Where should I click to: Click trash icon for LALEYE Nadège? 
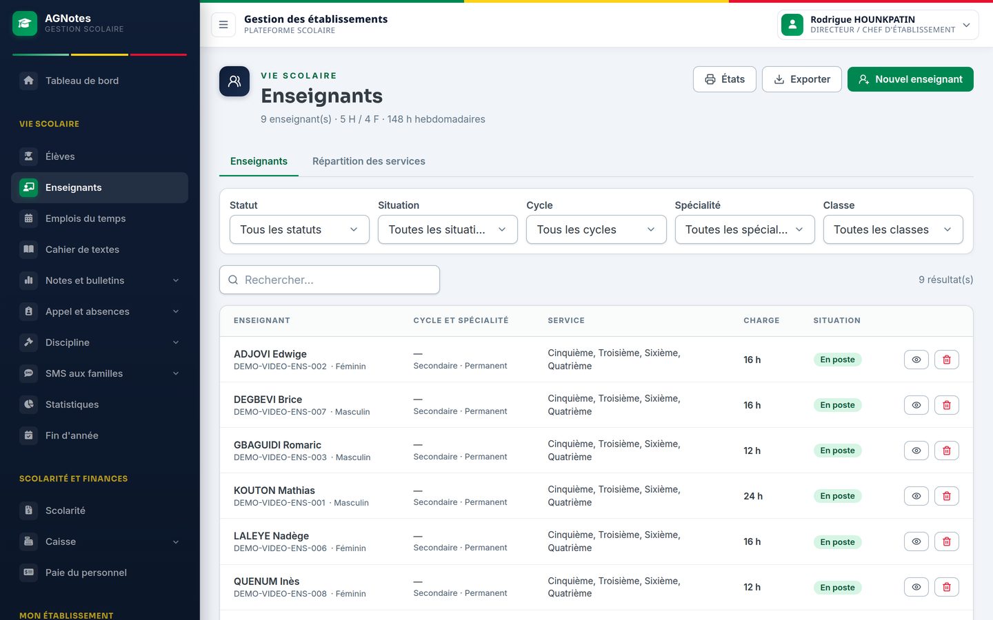pos(947,541)
